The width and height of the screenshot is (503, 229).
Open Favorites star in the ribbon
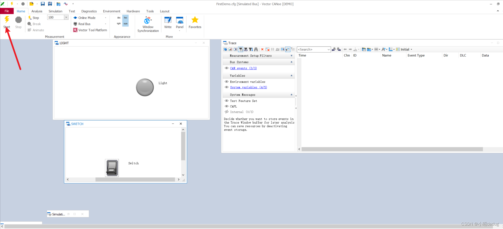point(195,22)
